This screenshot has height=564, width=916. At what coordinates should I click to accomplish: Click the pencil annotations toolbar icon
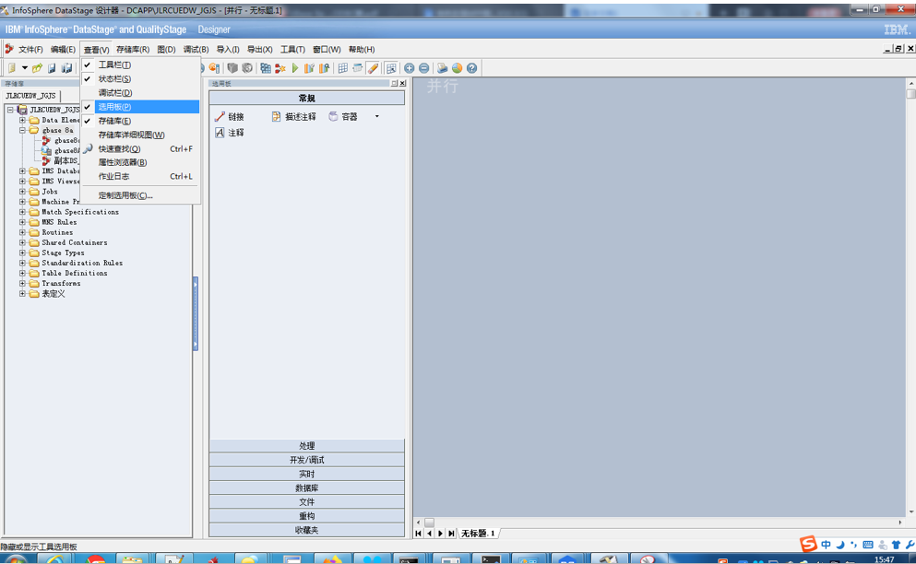click(x=374, y=68)
